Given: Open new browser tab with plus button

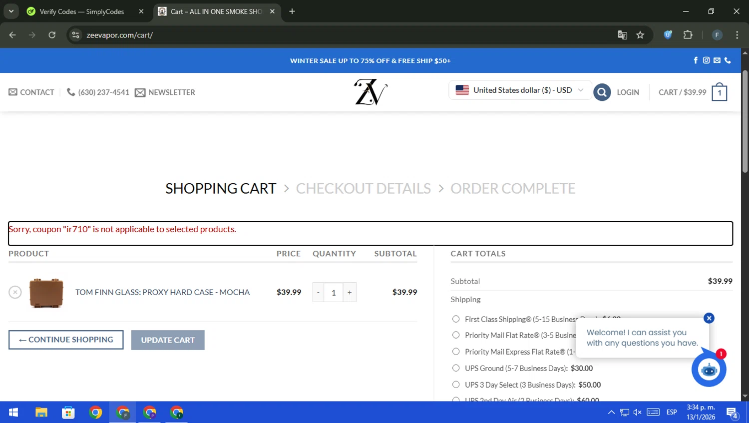Looking at the screenshot, I should [292, 11].
